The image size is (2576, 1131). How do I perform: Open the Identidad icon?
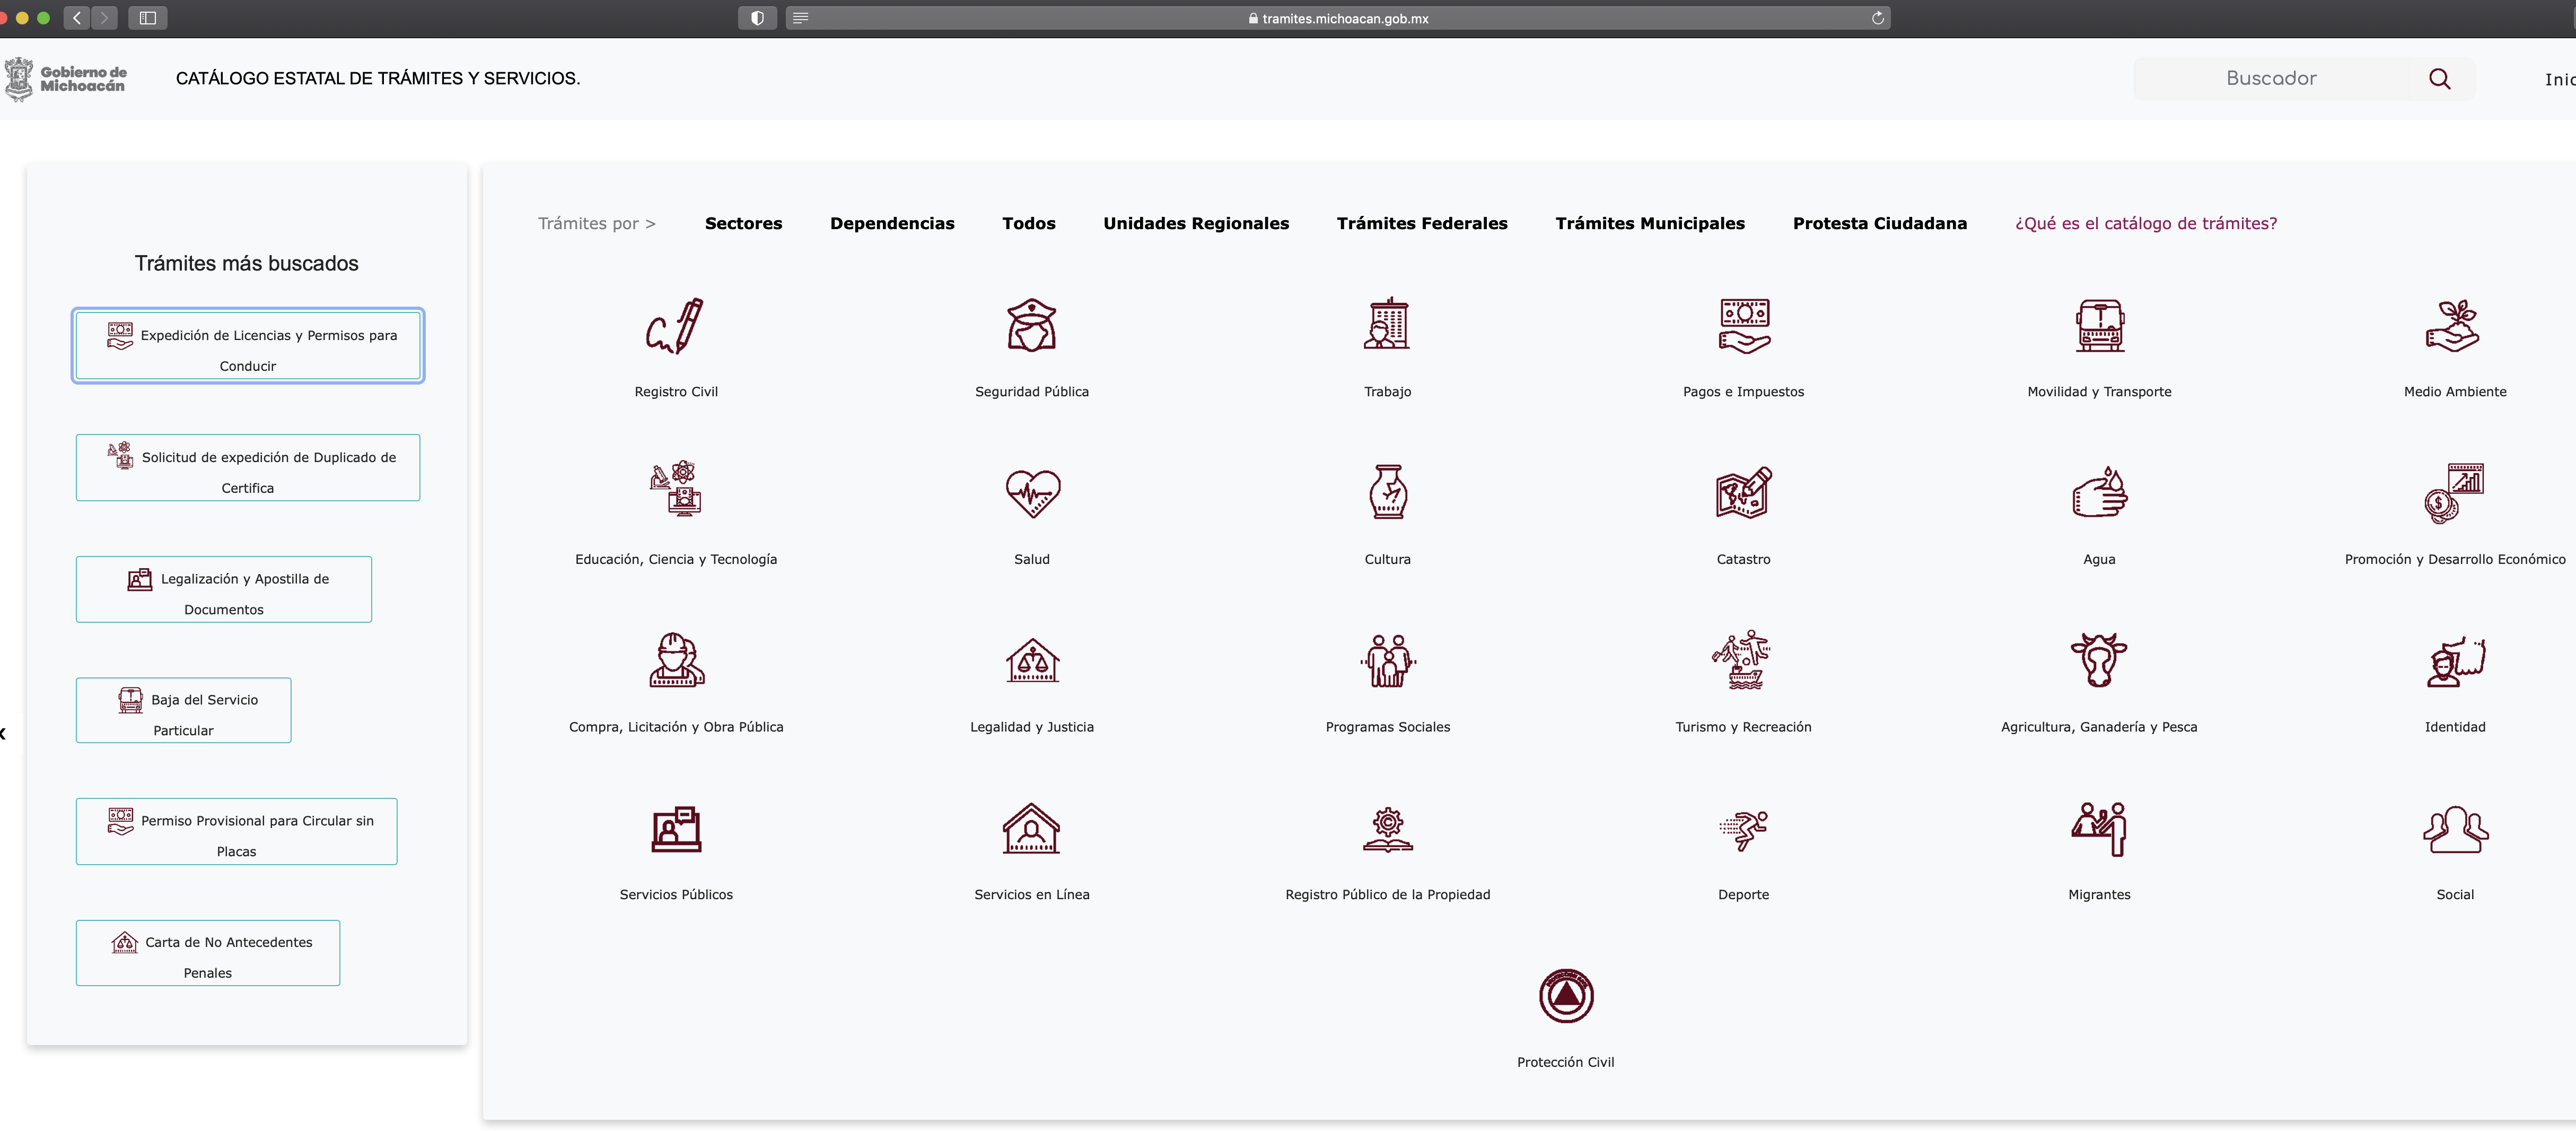point(2456,661)
